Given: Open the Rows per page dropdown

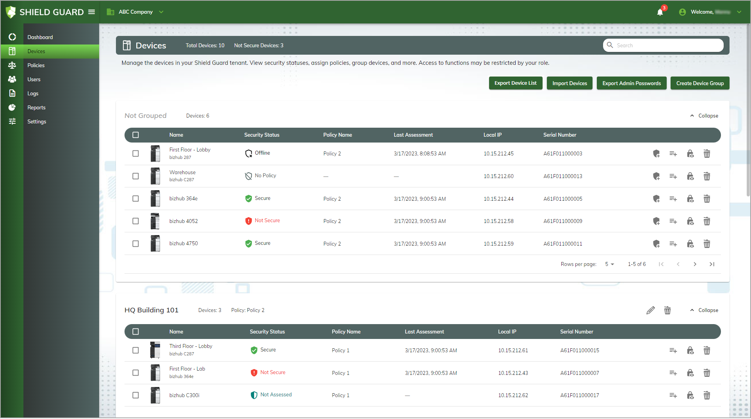Looking at the screenshot, I should [609, 264].
